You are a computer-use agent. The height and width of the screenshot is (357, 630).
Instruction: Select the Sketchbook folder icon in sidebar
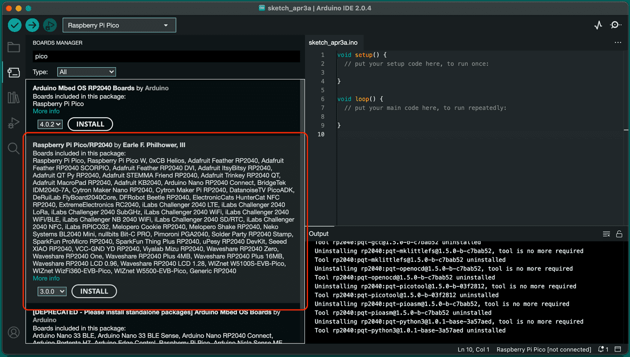coord(13,47)
